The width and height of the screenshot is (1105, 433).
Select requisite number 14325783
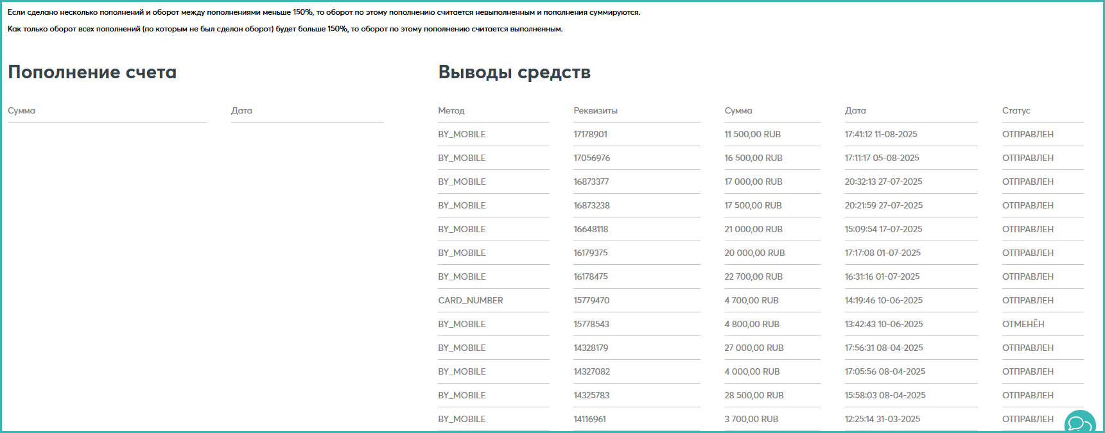(x=591, y=395)
